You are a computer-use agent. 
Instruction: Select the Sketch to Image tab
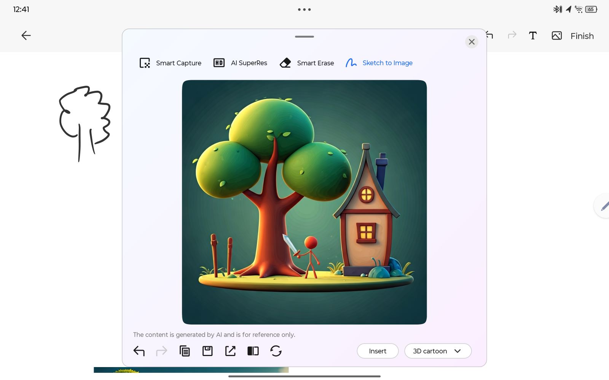tap(379, 63)
